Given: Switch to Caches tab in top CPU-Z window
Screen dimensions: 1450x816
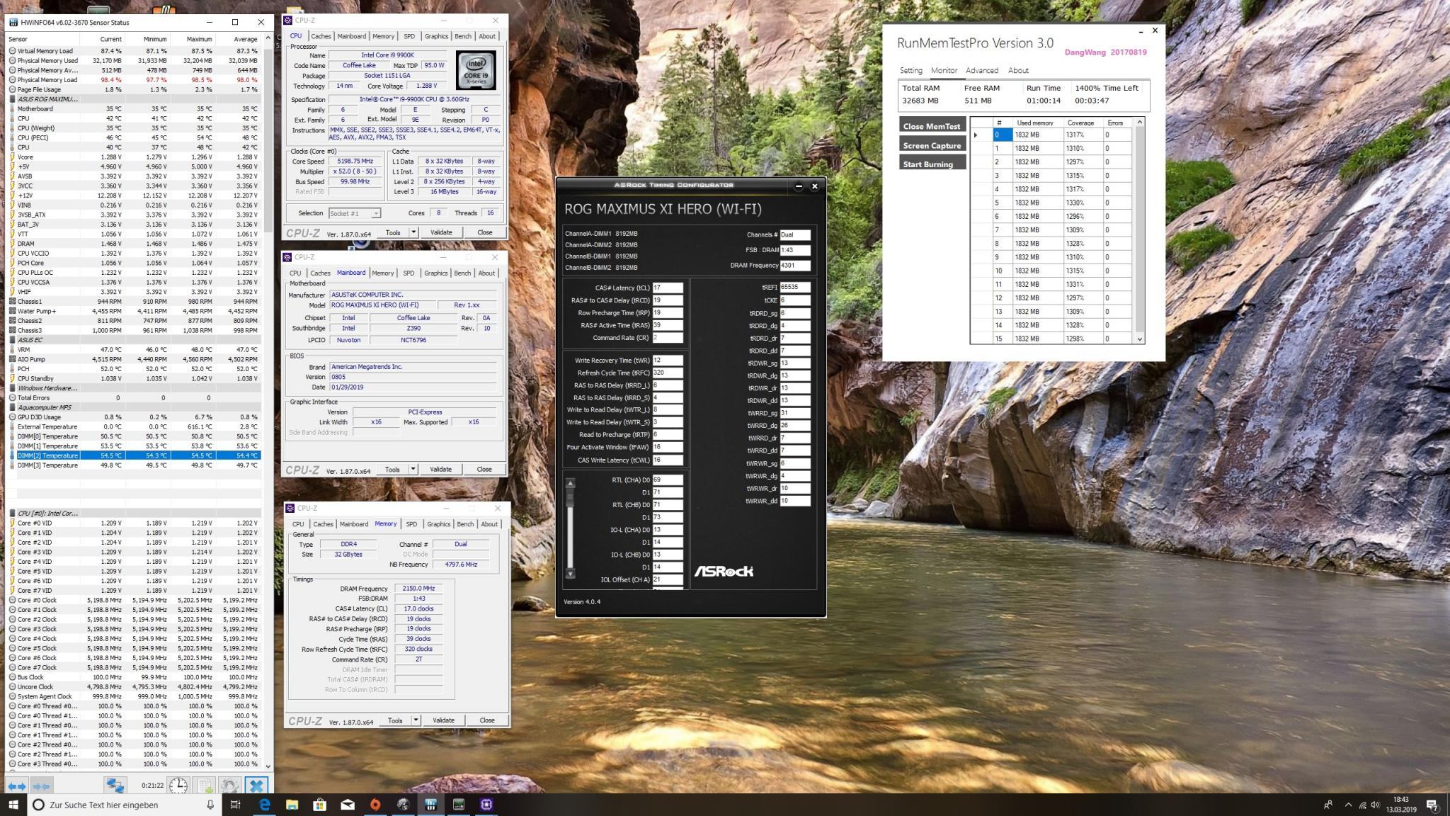Looking at the screenshot, I should (321, 36).
